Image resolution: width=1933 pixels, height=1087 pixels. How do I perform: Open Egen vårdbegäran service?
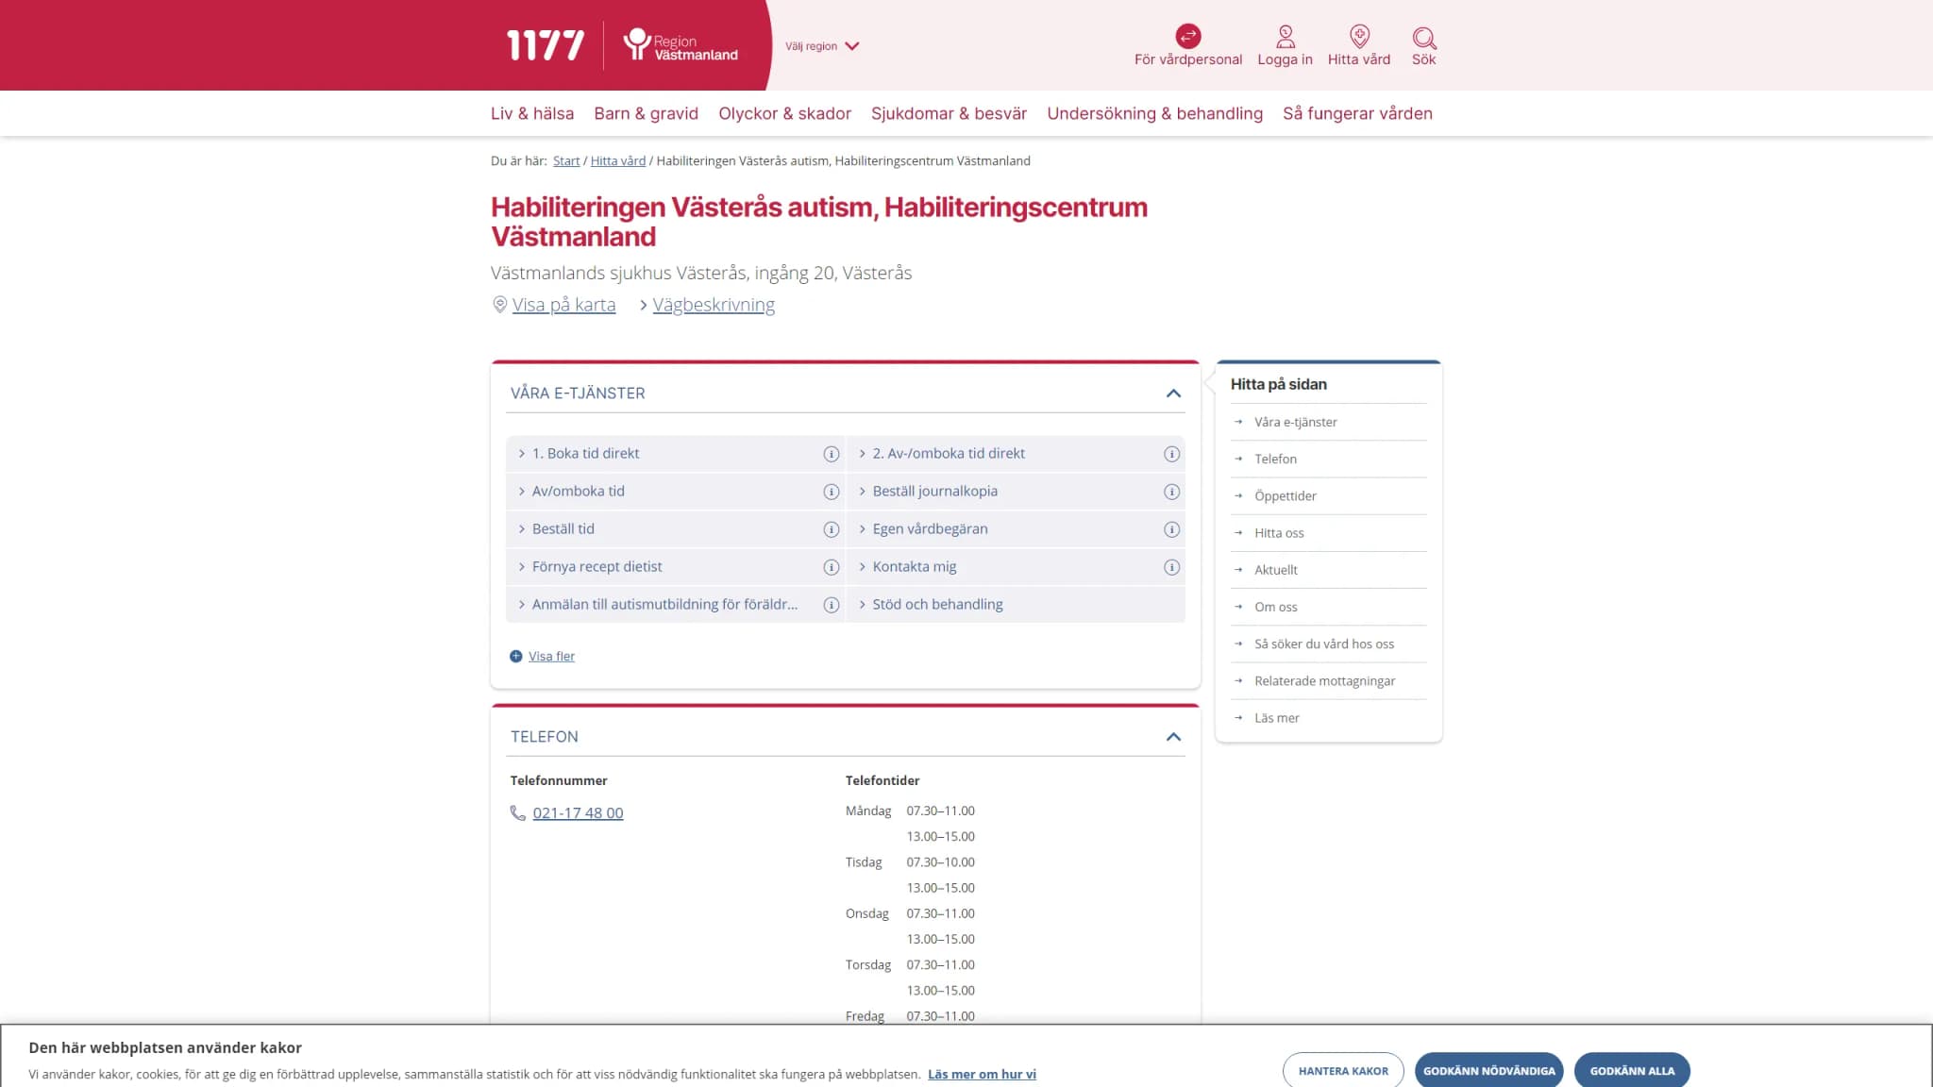pos(930,529)
